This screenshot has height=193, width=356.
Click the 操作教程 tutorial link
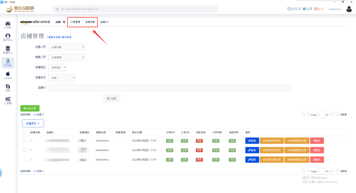pos(67,37)
